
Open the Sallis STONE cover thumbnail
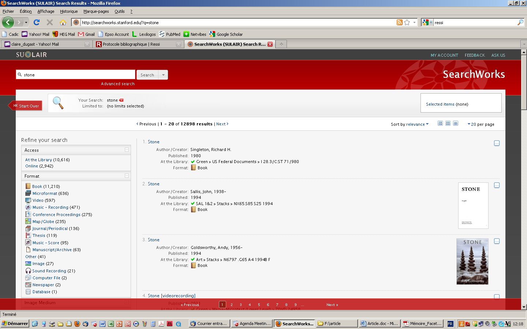click(473, 205)
